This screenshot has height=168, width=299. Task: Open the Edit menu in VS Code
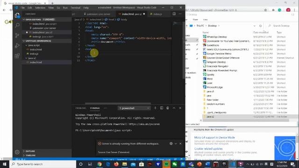pyautogui.click(x=30, y=7)
